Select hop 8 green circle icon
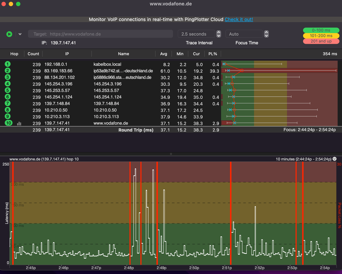 (8, 110)
